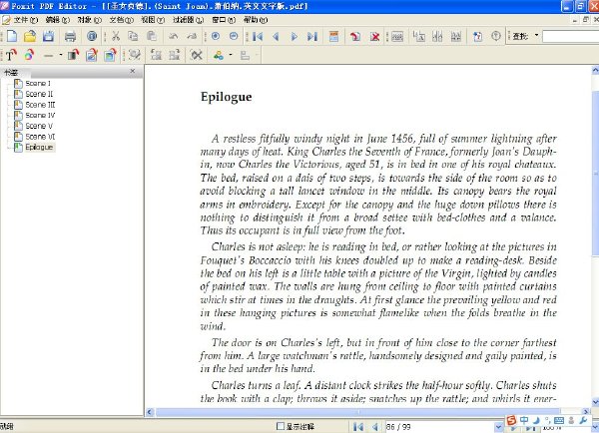Click the insert image tool icon
Viewport: 599px width, 433px height.
111,55
